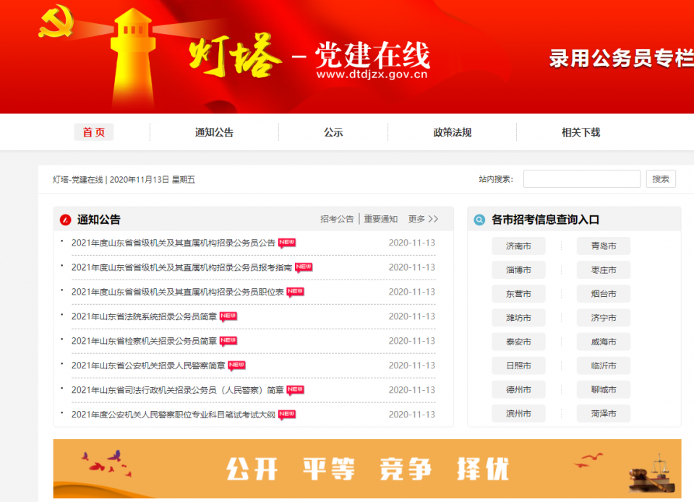This screenshot has height=502, width=694.
Task: Select the 潍坊市 city button
Action: coord(518,318)
